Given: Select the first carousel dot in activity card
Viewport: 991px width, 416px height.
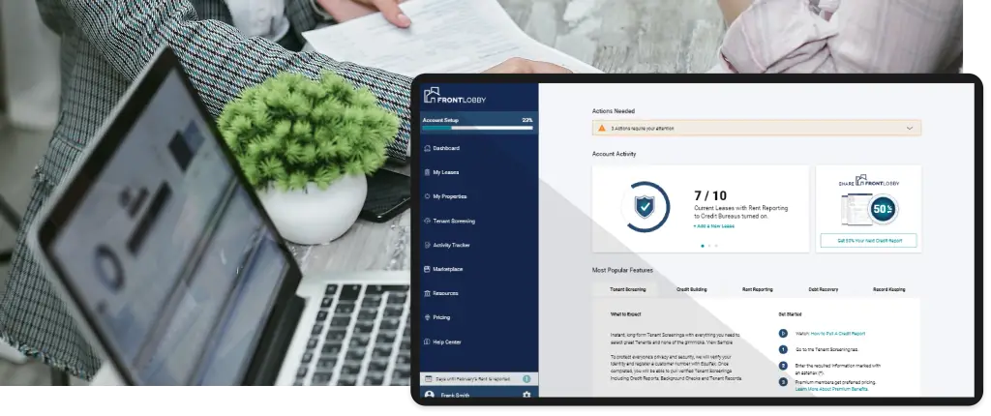Looking at the screenshot, I should coord(703,246).
